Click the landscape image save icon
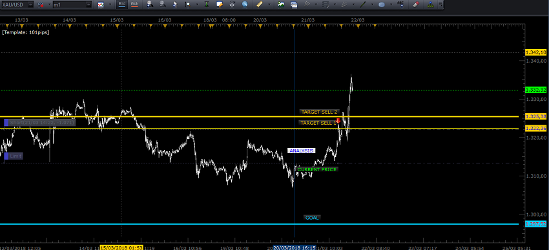The image size is (549, 250). pyautogui.click(x=281, y=5)
